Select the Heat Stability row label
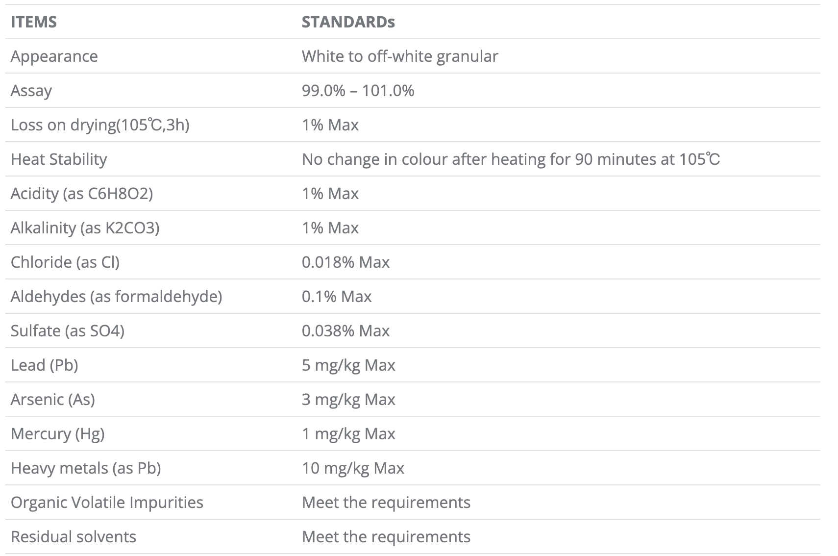Image resolution: width=838 pixels, height=556 pixels. pos(59,159)
